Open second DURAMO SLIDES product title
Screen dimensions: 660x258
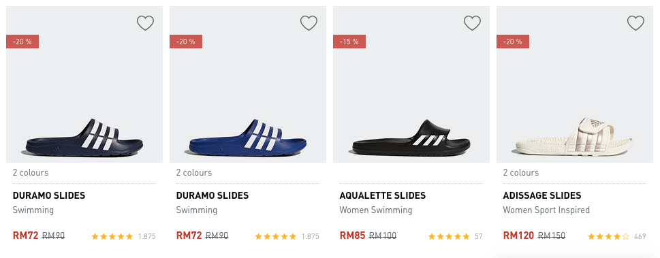coord(212,195)
